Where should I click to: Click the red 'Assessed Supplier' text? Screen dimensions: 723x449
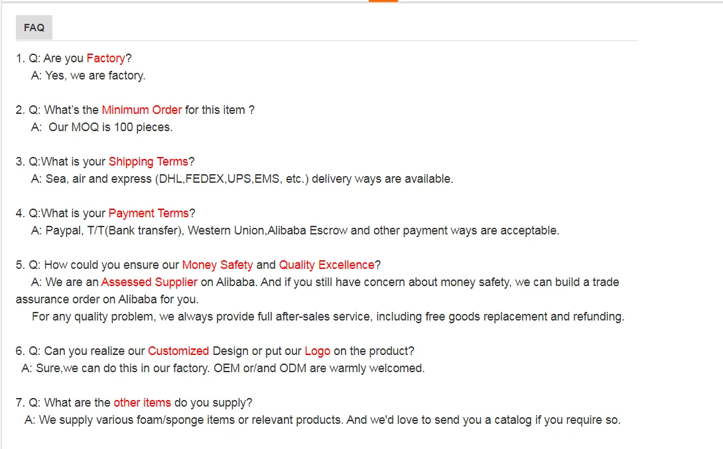(149, 282)
